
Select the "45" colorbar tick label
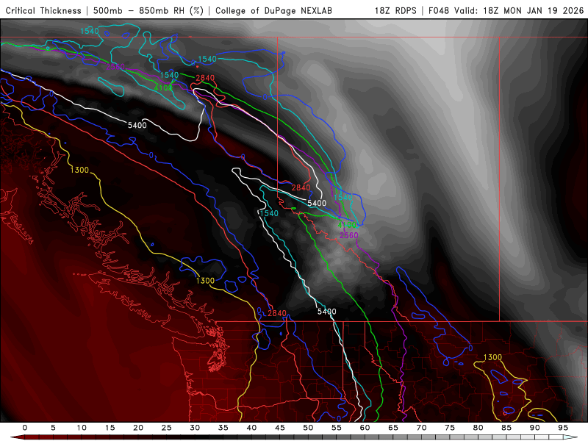click(x=280, y=428)
